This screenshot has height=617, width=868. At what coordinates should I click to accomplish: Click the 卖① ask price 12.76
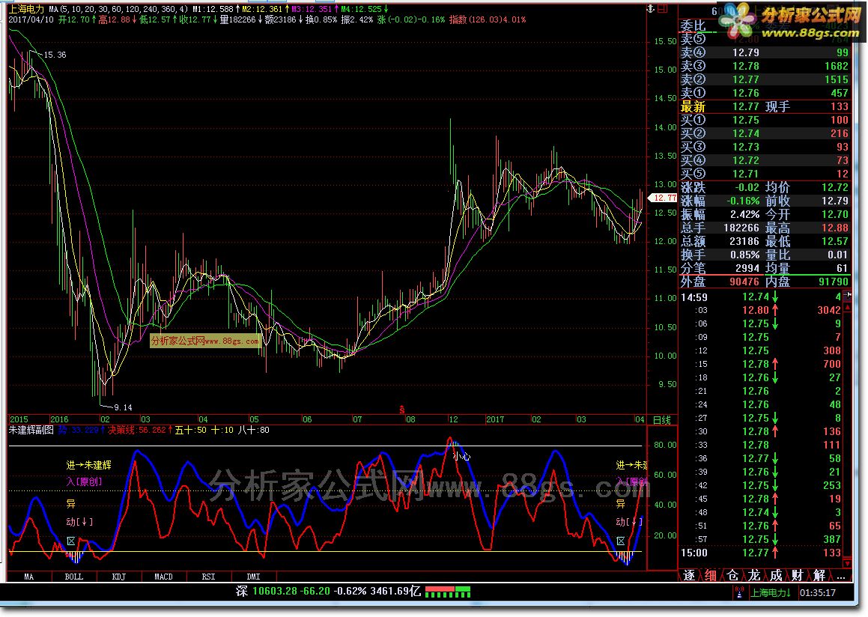(746, 93)
